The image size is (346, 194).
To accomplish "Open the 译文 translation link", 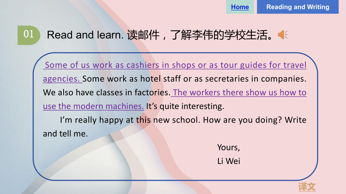I will [x=307, y=187].
